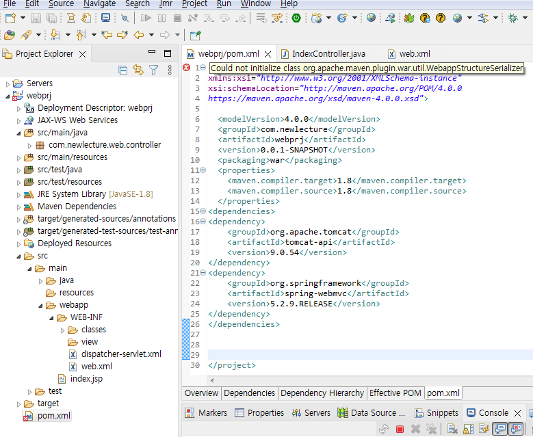Click the Terminate icon in main toolbar
This screenshot has height=437, width=533.
coord(177,18)
